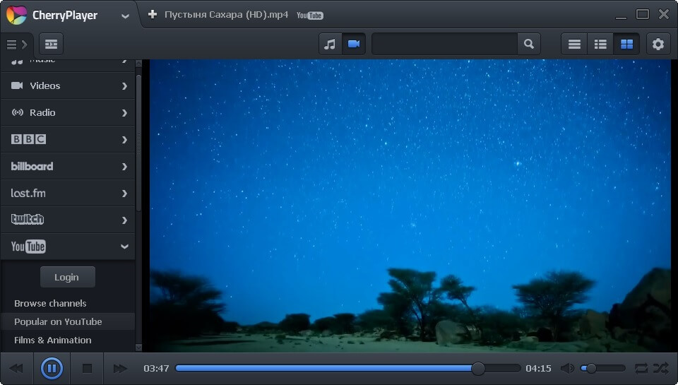Open Popular on YouTube
Screen dimensions: 678x385
(58, 321)
